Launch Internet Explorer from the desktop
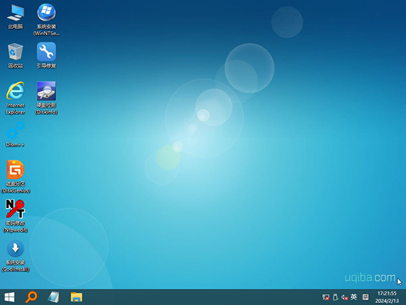This screenshot has width=406, height=305. pos(15,91)
